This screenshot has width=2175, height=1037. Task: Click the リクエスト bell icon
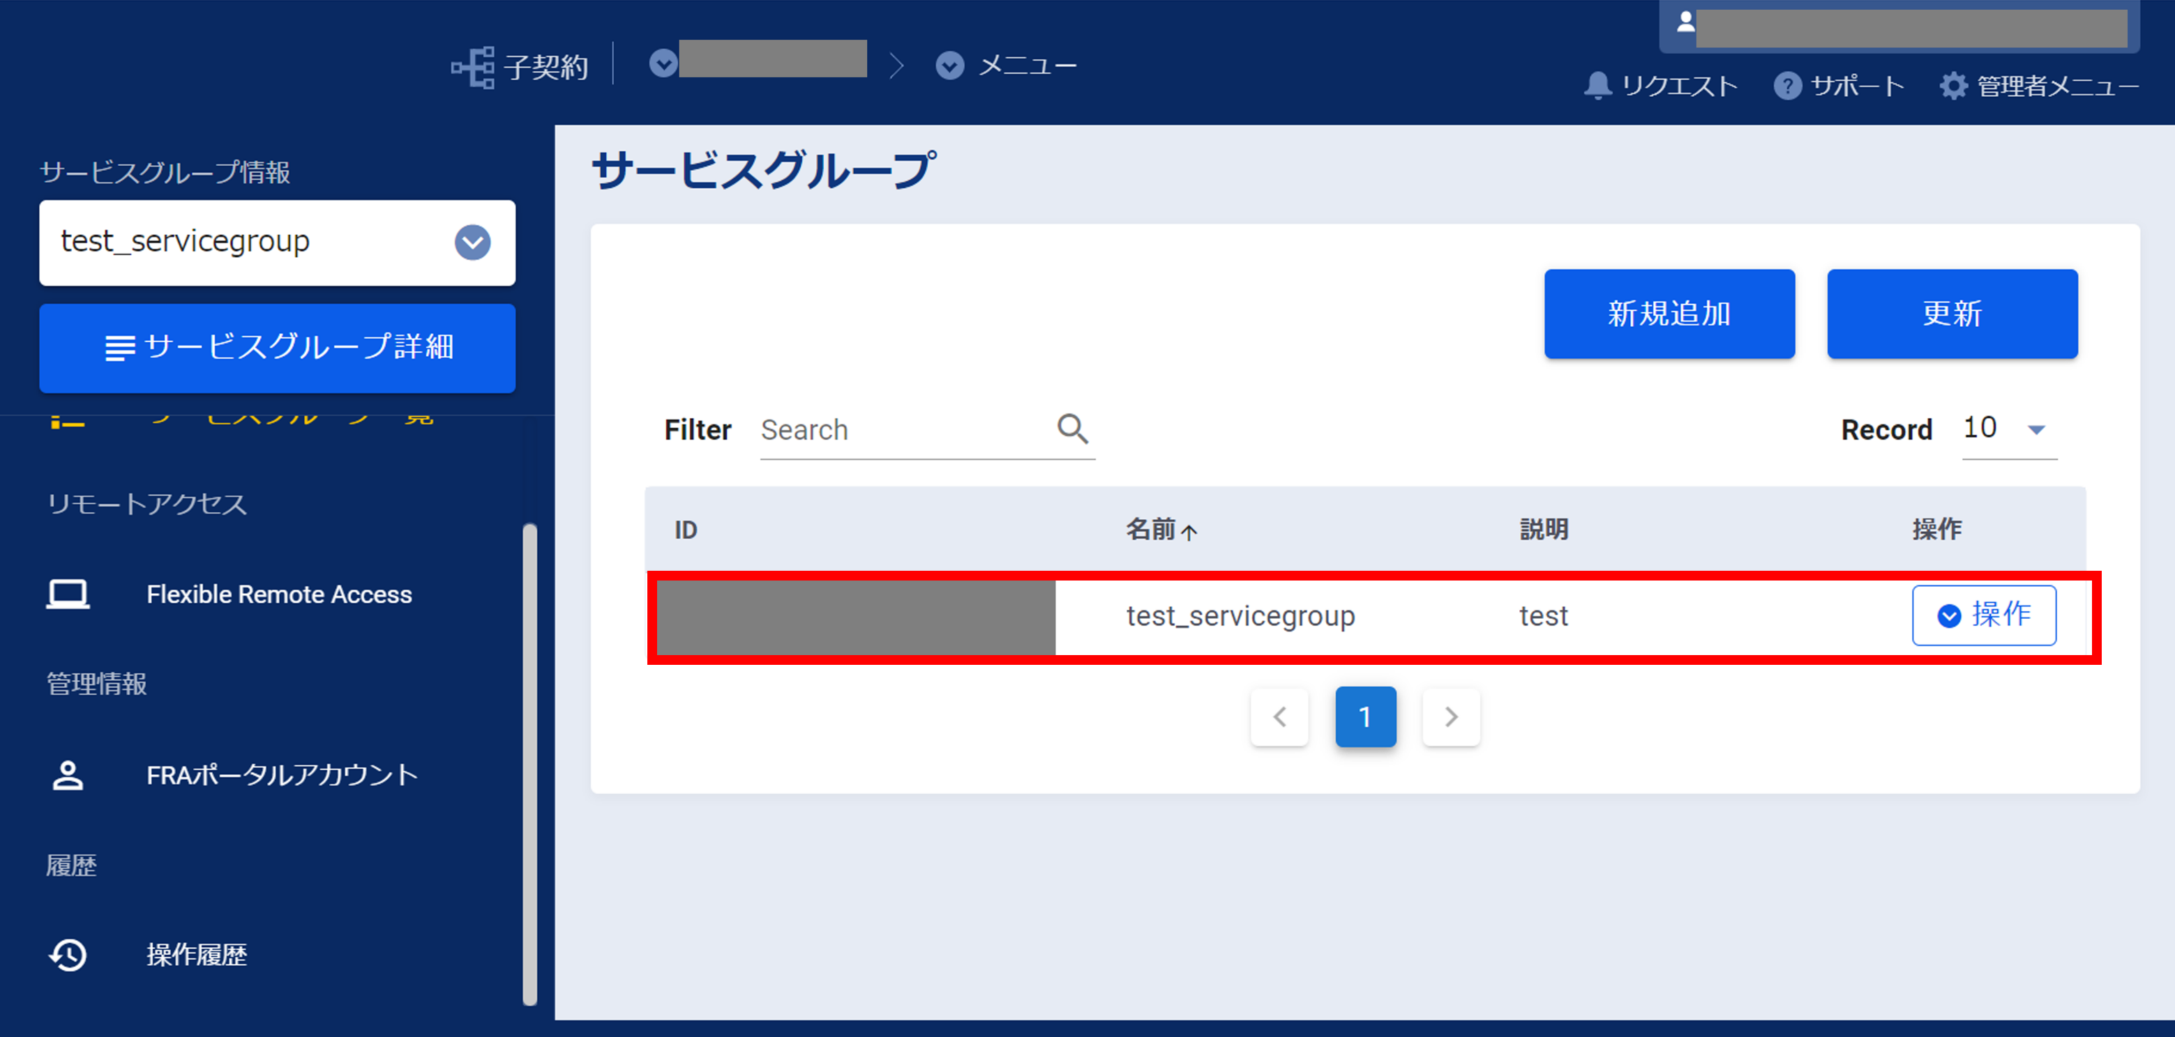coord(1597,86)
